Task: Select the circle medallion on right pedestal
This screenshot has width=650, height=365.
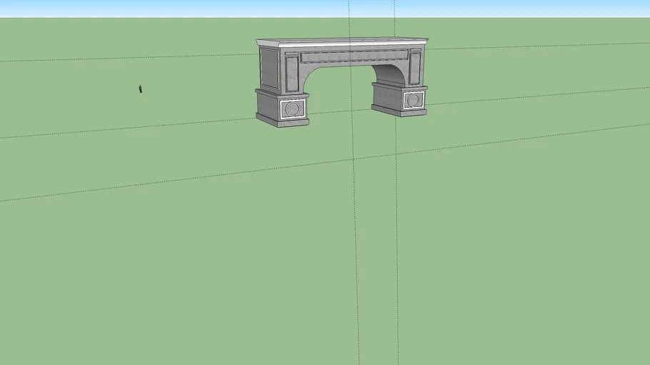Action: [413, 100]
